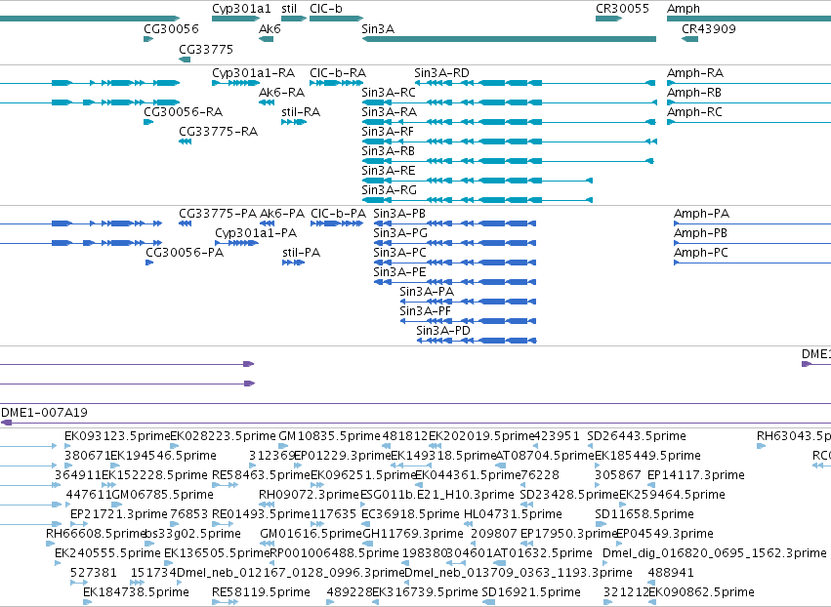Select transcript Sin3A-RF

click(510, 142)
